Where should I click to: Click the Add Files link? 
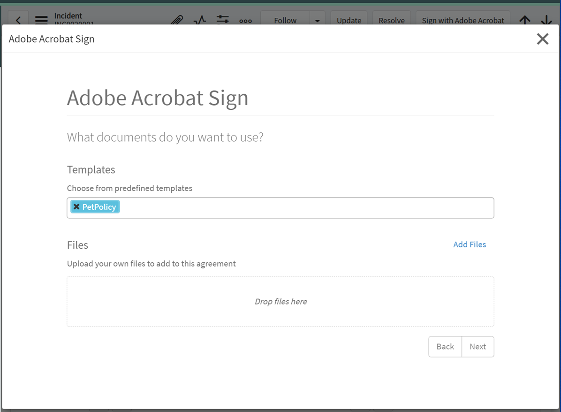point(470,244)
